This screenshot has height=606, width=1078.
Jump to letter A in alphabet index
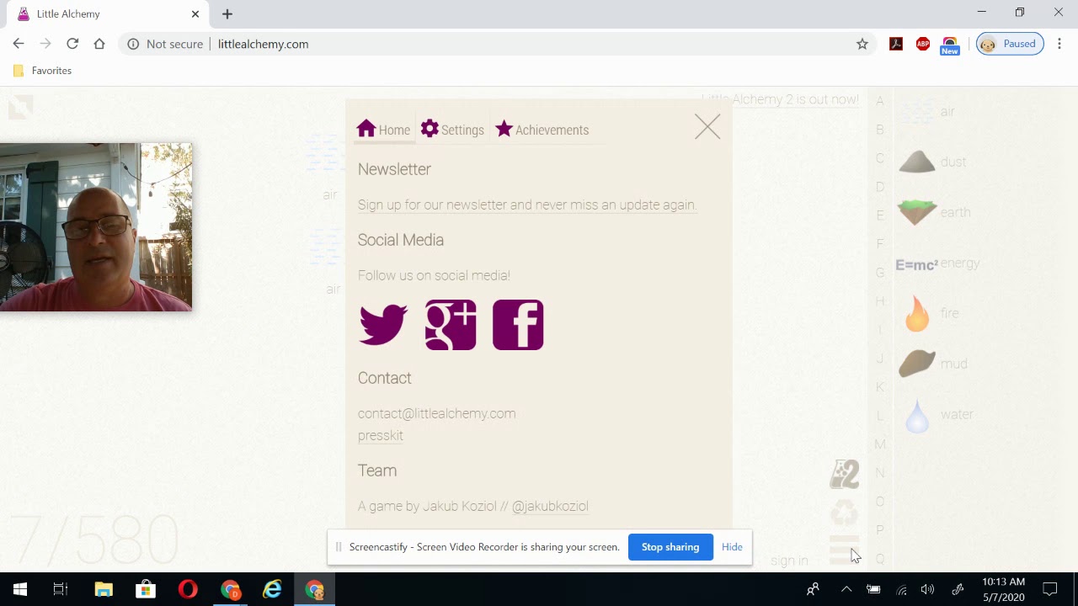(x=880, y=101)
